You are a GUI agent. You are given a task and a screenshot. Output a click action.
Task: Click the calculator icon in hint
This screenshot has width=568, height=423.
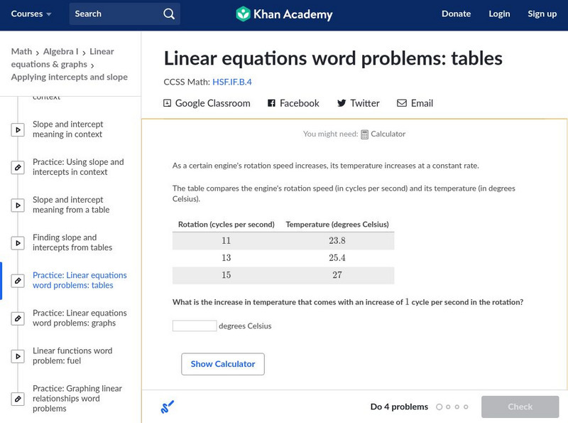tap(364, 134)
